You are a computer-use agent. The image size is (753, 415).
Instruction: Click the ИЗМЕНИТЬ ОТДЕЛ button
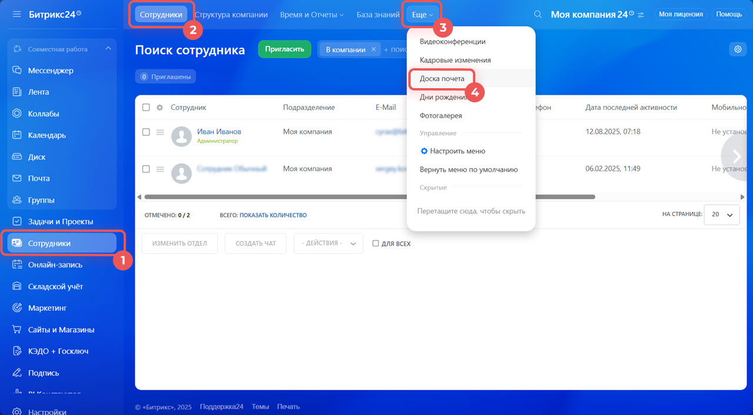tap(179, 243)
